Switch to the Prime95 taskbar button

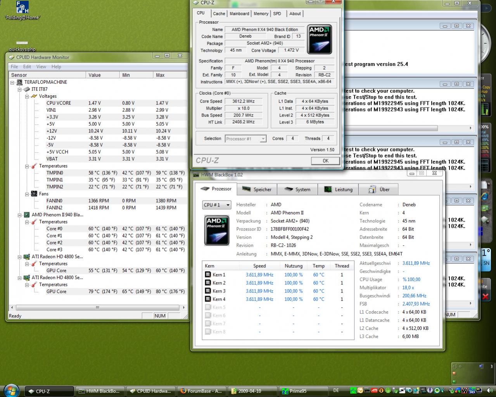304,391
